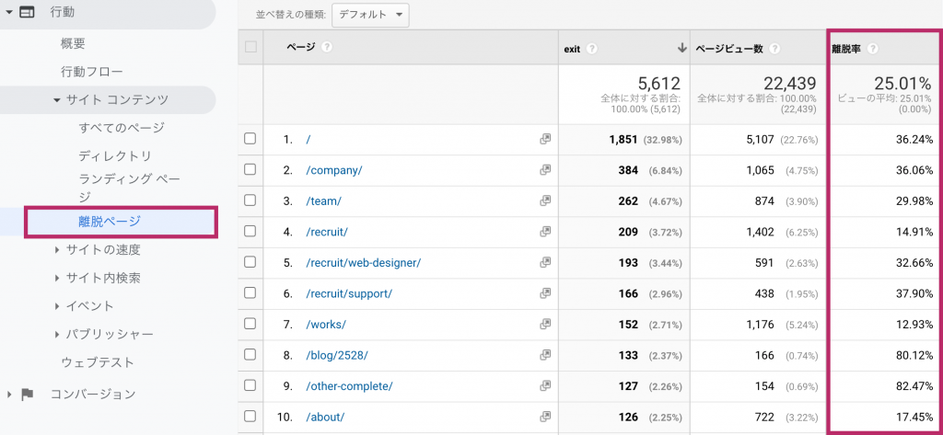
Task: Click help icon next to 離脱率 header
Action: pos(872,49)
